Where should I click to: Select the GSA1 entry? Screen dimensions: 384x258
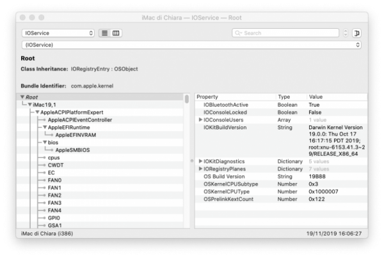click(55, 225)
